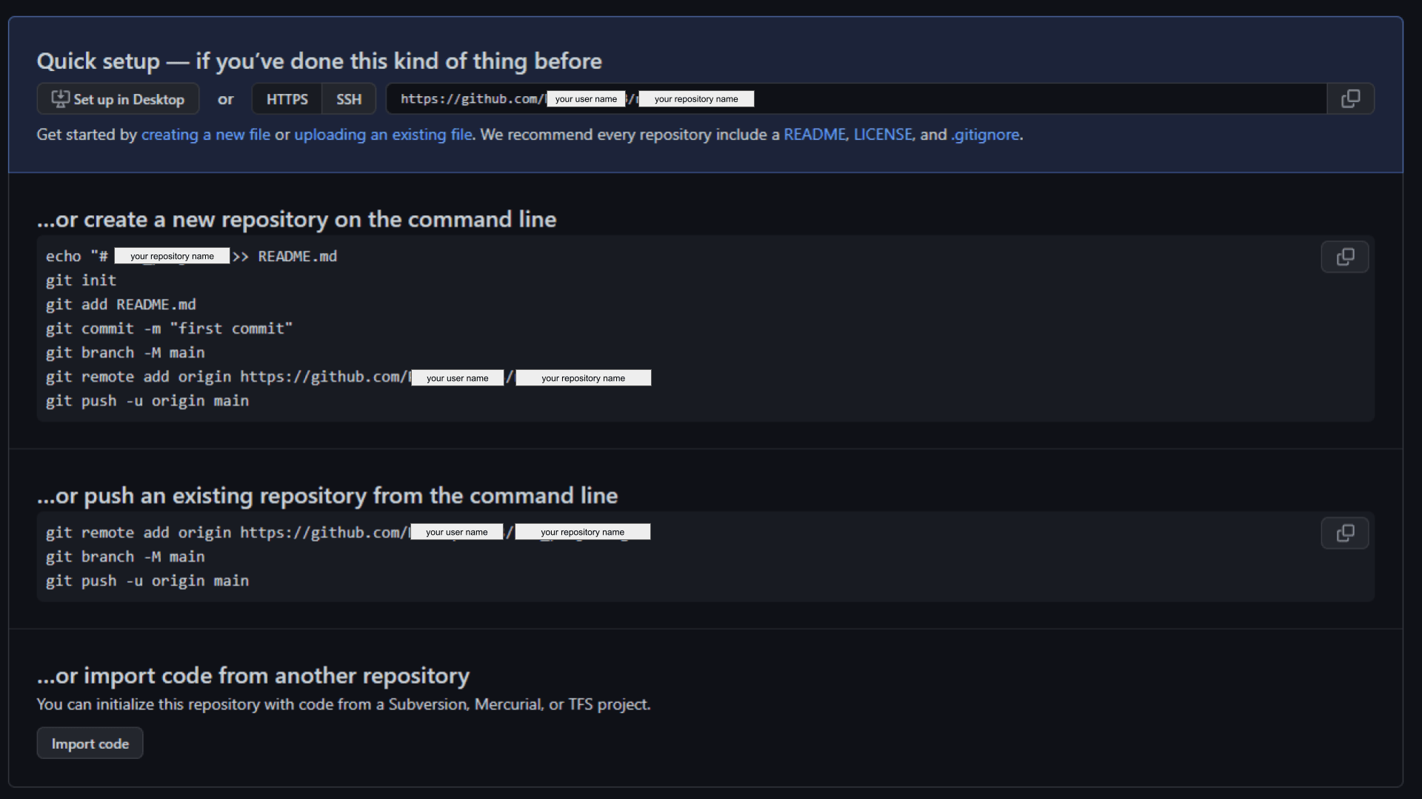Copy the create-new-repository command block

[x=1345, y=257]
